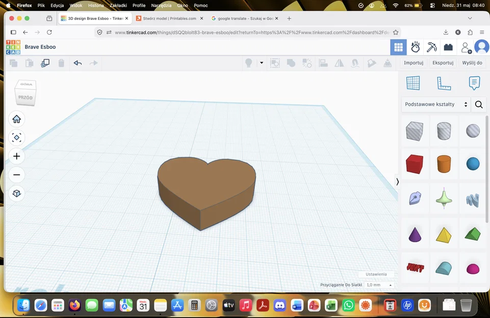This screenshot has height=318, width=490.
Task: Click the Copy icon in toolbar
Action: 13,63
